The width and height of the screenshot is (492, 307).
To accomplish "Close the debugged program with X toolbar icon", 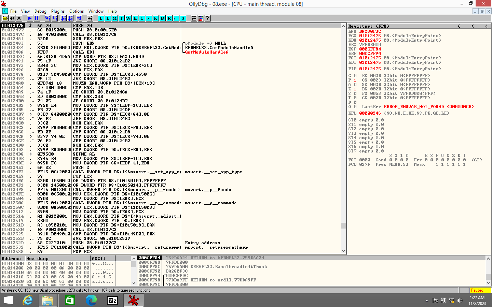I will 19,18.
